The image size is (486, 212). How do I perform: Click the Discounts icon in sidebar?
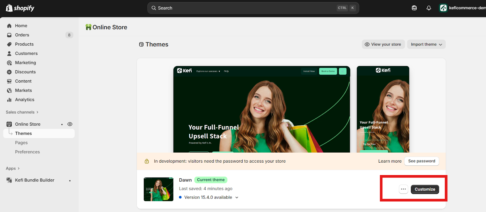coord(9,72)
